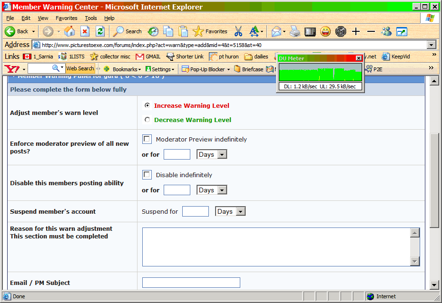Click the Print icon in toolbar
The image size is (442, 303).
295,31
